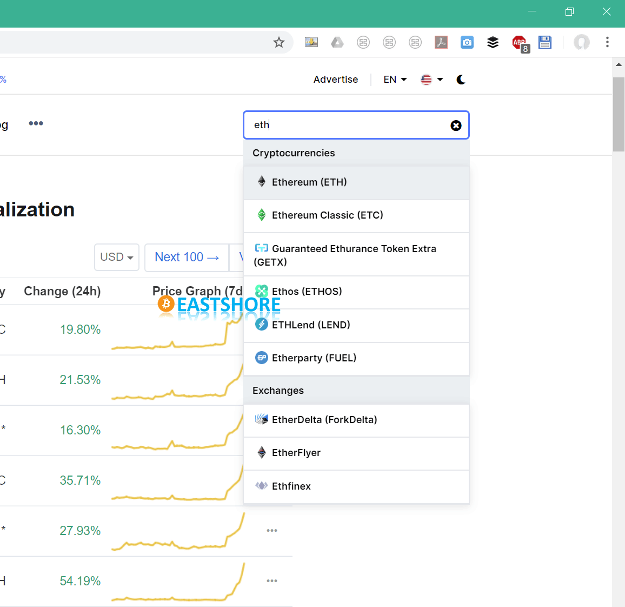Open EtherDelta (ForkDelta) exchange
Screen dimensions: 625x607
coord(356,420)
